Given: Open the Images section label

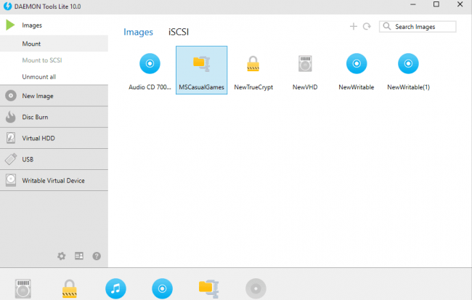Looking at the screenshot, I should pyautogui.click(x=32, y=25).
